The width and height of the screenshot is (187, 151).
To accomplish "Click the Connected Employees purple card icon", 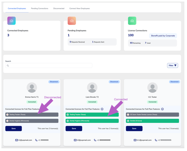I will coord(11,21).
